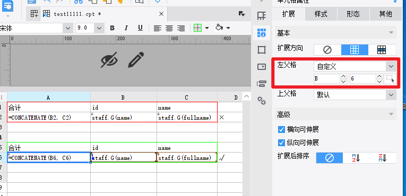Click the fill color bucket
Screen dimensions: 406x196
coord(219,28)
